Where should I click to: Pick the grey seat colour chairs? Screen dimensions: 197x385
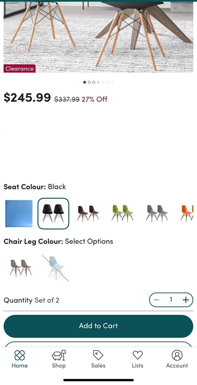pos(157,214)
